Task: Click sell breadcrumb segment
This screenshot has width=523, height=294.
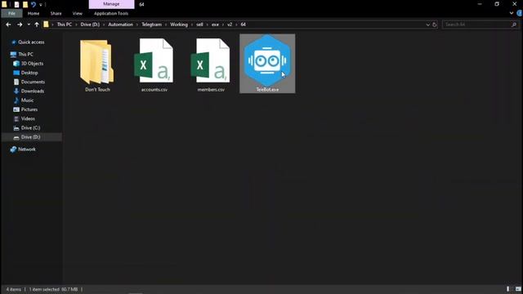Action: (199, 24)
